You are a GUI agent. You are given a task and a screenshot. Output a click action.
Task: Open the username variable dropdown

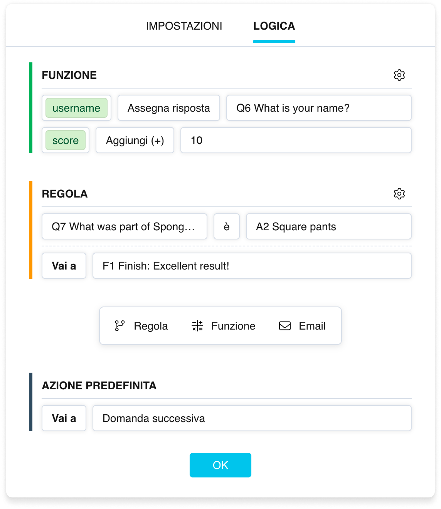click(x=76, y=108)
